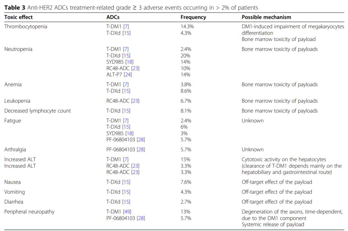Select the 20% frequency value under Neutropenia
This screenshot has height=231, width=348.
(185, 55)
